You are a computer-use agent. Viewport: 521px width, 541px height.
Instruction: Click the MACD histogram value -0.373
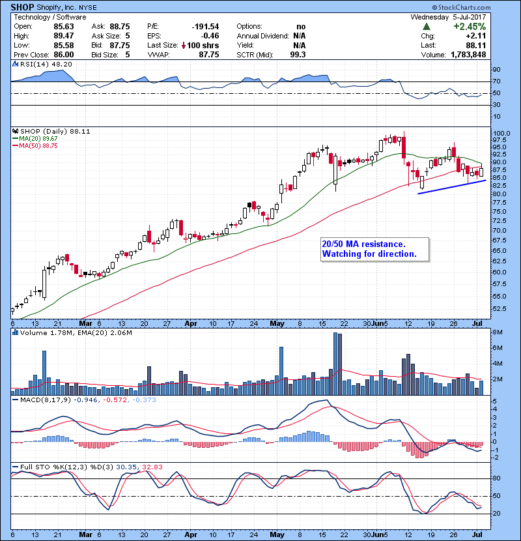pyautogui.click(x=143, y=400)
